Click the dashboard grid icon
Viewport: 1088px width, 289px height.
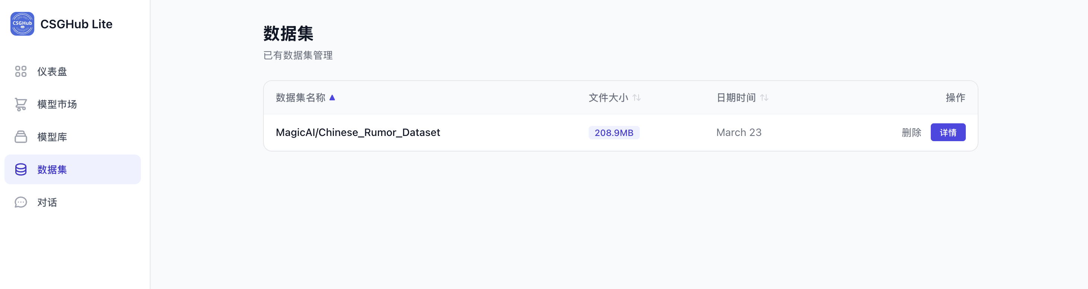21,72
